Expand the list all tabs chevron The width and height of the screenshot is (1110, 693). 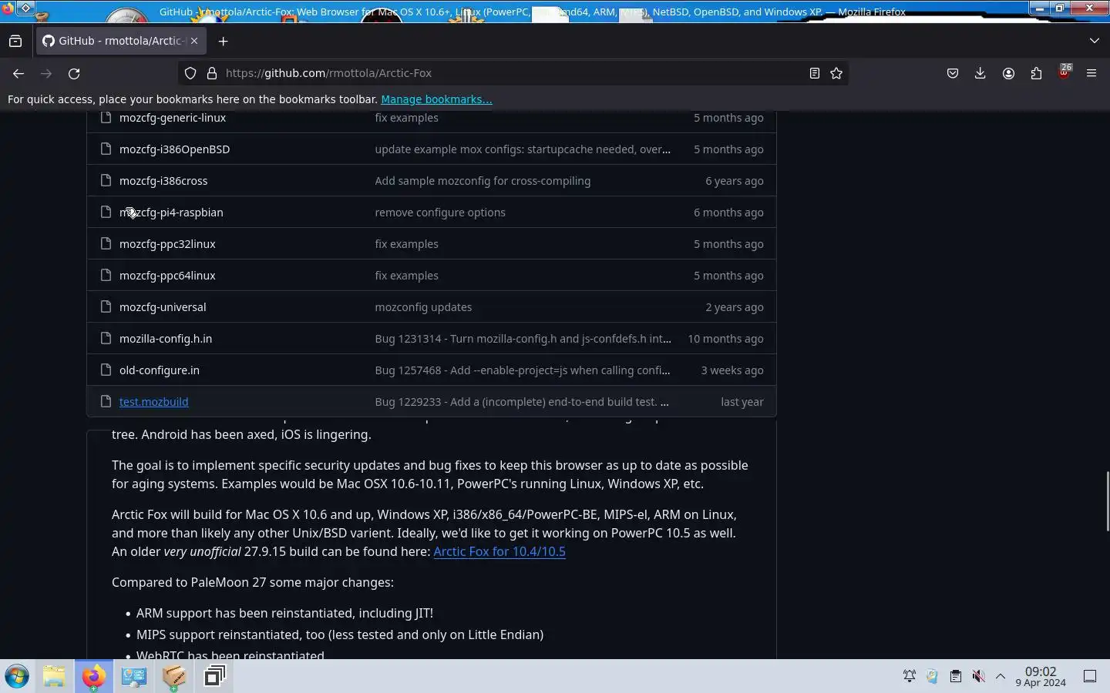[1095, 41]
